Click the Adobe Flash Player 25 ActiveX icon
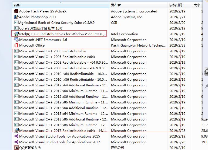Viewport: 208px width, 150px height. 16,11
